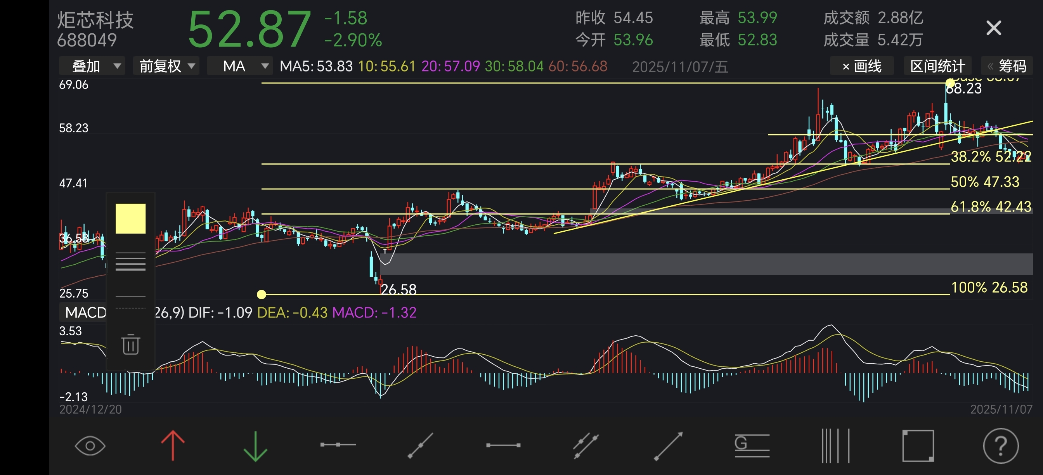Choose the arrow line drawing tool

(668, 446)
